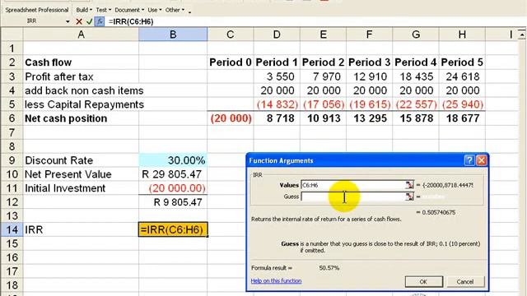Select the Initial Investment (20 000.00) cell
The width and height of the screenshot is (527, 296).
tap(173, 188)
